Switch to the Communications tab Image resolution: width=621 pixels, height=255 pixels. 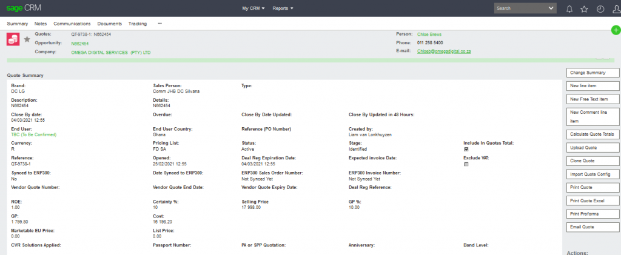(x=72, y=24)
